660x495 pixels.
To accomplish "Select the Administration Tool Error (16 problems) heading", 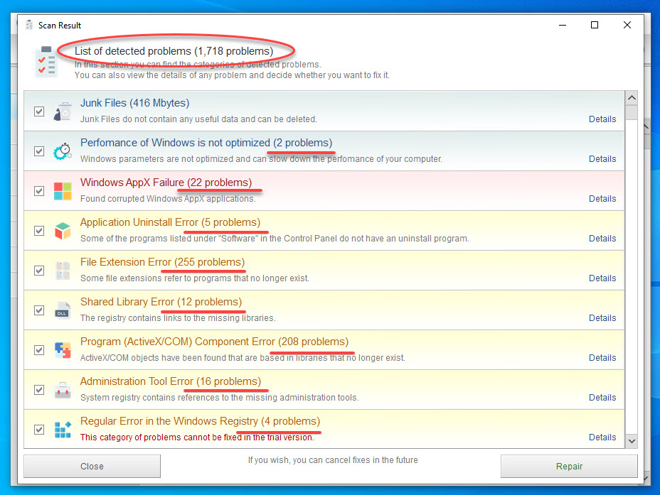I will click(171, 381).
